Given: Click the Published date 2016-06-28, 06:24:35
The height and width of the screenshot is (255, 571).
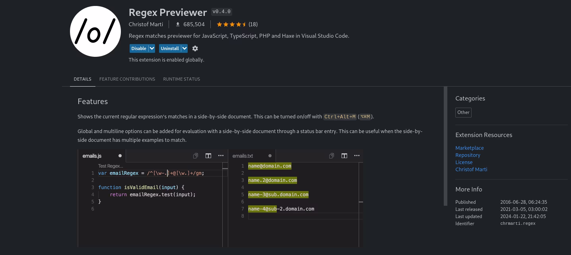Looking at the screenshot, I should pos(524,202).
